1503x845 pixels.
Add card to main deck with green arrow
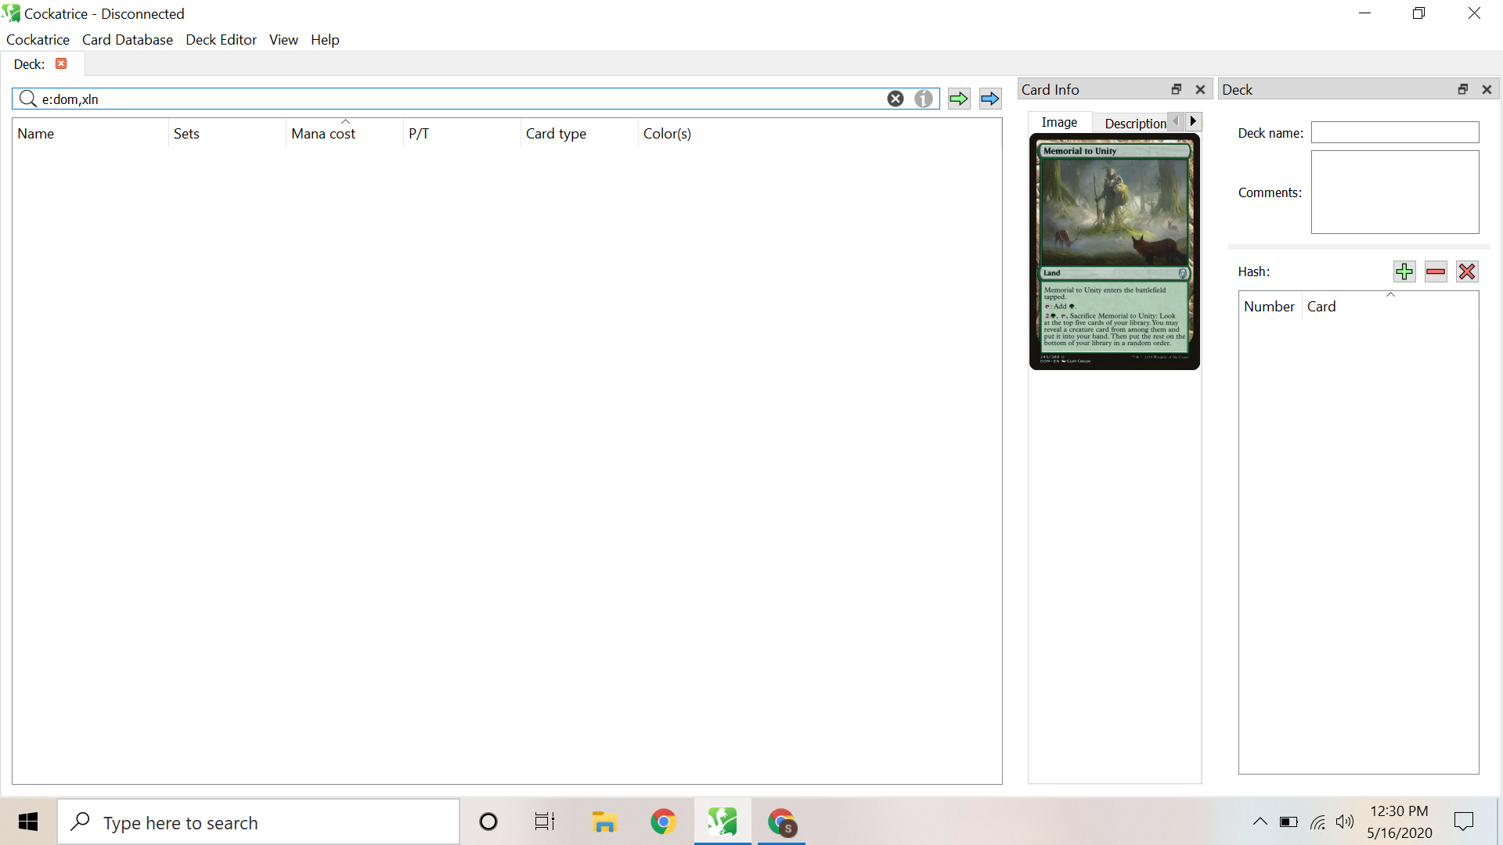[958, 99]
